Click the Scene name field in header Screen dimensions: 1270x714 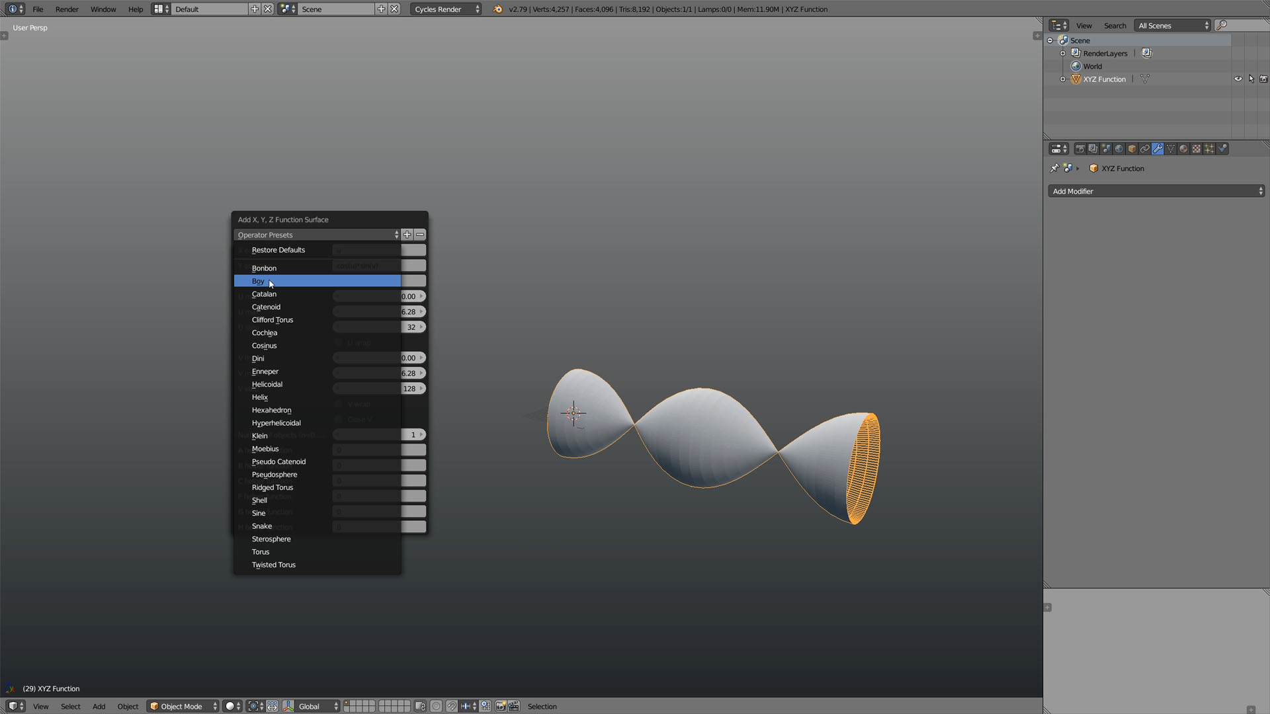pyautogui.click(x=336, y=9)
